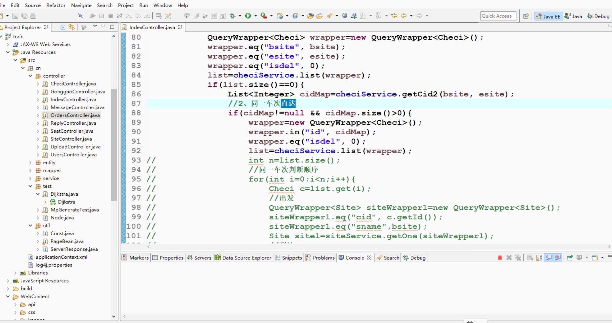Screen dimensions: 612x323
Task: Toggle Show Console on standard output change
Action: tap(549, 258)
